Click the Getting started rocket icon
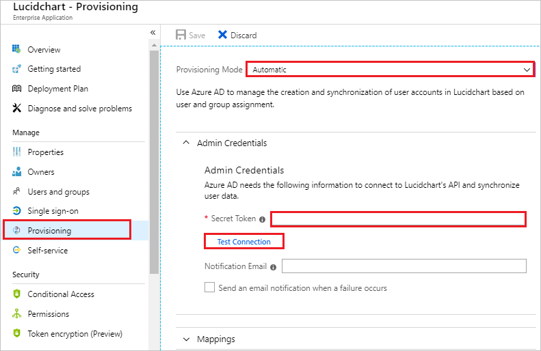The width and height of the screenshot is (541, 351). click(x=16, y=69)
